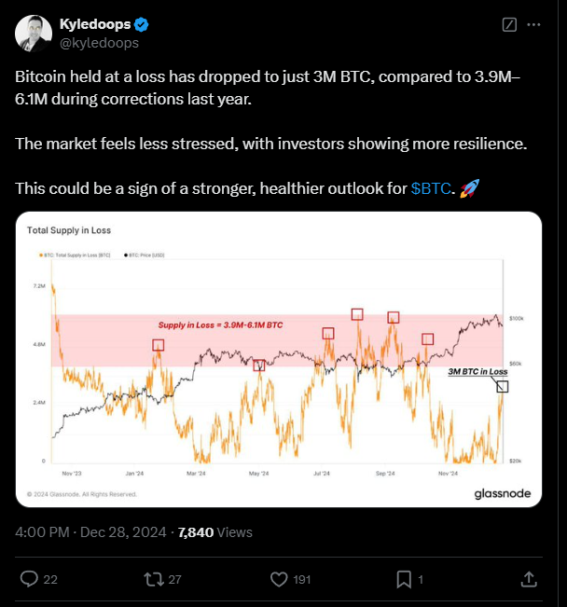
Task: Click the 27 reposts count
Action: (174, 580)
